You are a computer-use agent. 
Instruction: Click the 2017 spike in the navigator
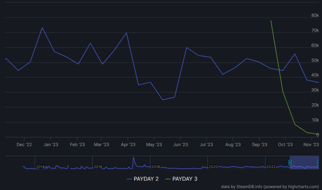pyautogui.click(x=133, y=158)
